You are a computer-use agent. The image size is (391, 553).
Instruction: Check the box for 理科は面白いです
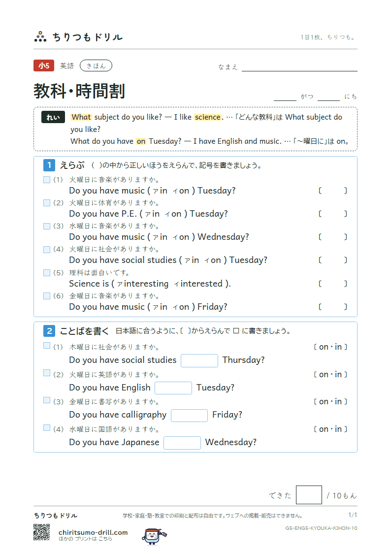click(x=47, y=273)
